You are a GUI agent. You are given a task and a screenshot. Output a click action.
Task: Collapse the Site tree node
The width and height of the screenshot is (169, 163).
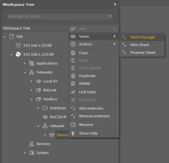(x=5, y=37)
